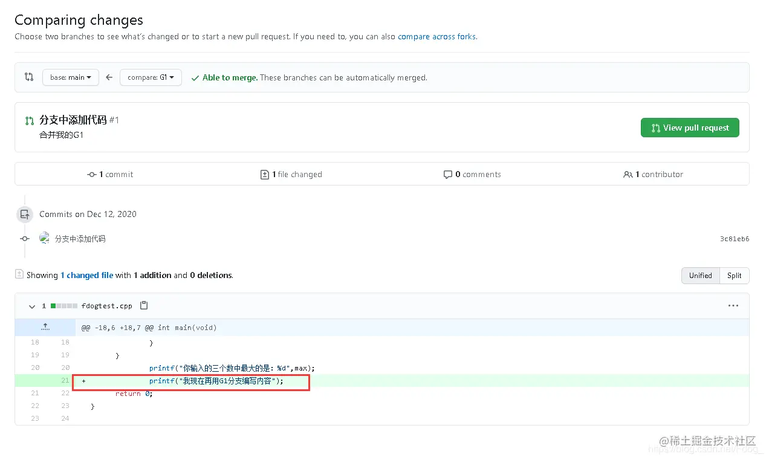Screen dimensions: 769x460
Task: Click the left arrow between branch selectors
Action: [x=109, y=77]
